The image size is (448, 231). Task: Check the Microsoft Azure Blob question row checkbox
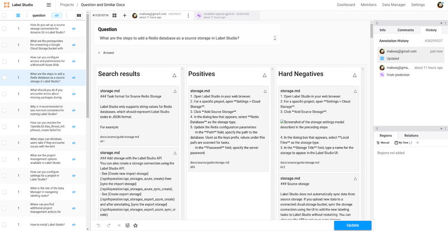coord(4,61)
